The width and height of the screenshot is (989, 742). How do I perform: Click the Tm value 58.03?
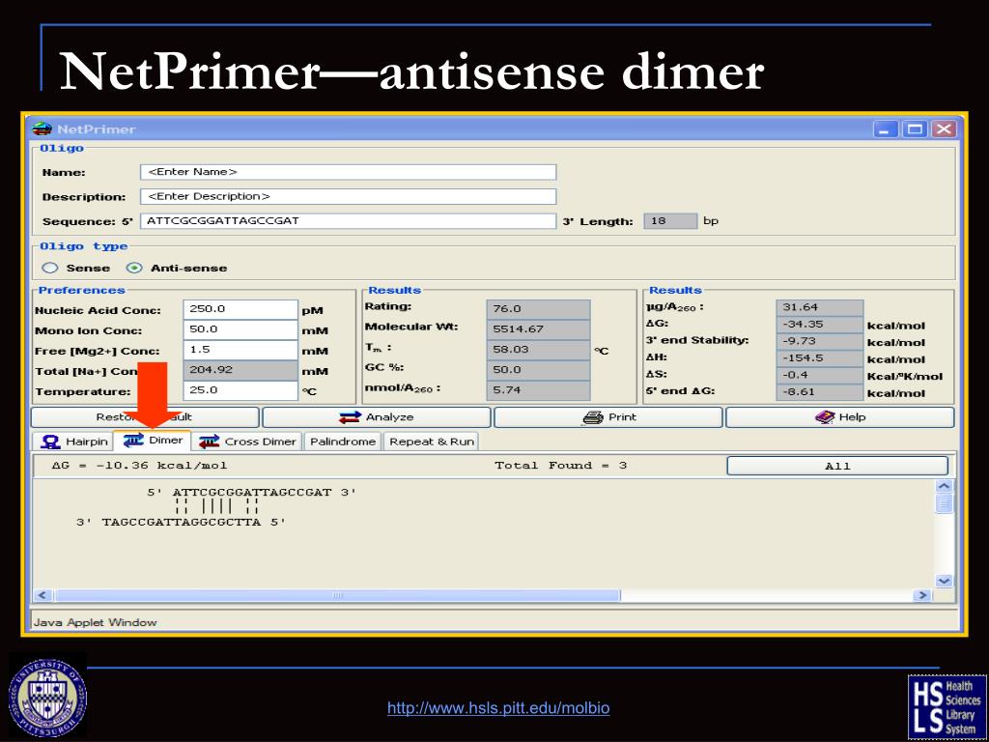point(538,350)
